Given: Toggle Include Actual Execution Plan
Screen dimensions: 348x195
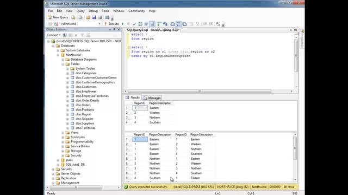Looking at the screenshot, I should (x=159, y=24).
